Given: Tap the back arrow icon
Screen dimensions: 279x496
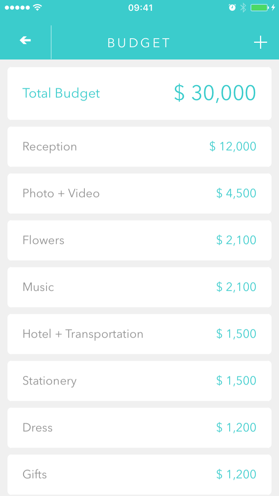Looking at the screenshot, I should pos(25,41).
